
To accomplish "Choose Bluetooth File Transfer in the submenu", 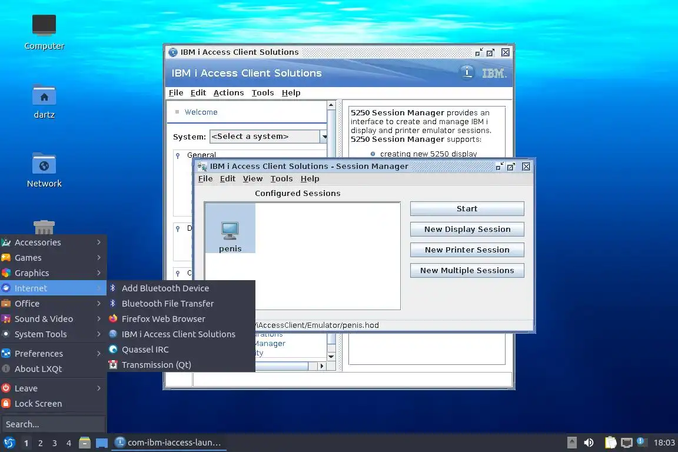I will (x=181, y=304).
